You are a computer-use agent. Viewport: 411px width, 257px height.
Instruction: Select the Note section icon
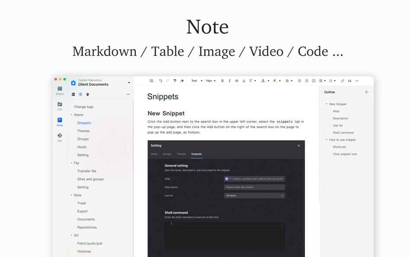pos(60,120)
